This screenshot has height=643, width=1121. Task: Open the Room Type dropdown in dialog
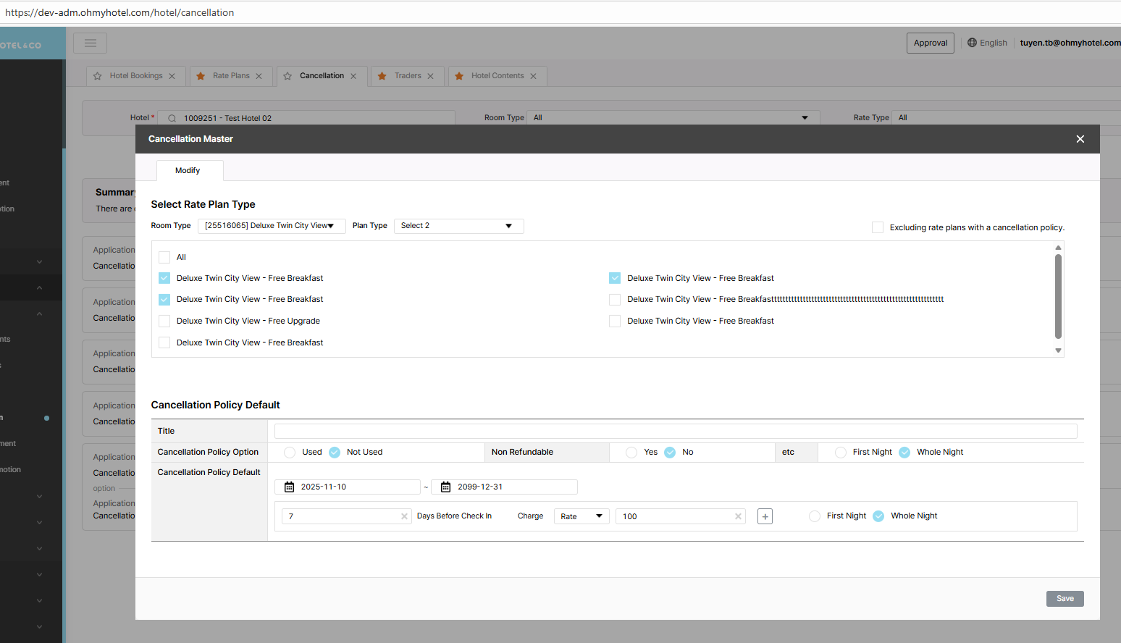[x=271, y=226]
